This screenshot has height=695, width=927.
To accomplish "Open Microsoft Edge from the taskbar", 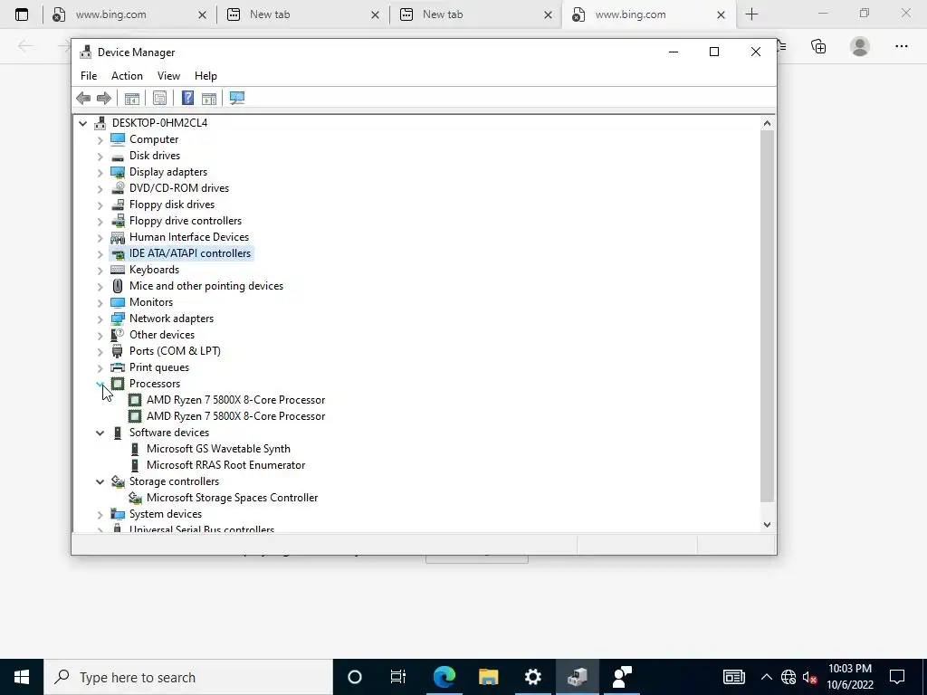I will tap(444, 677).
